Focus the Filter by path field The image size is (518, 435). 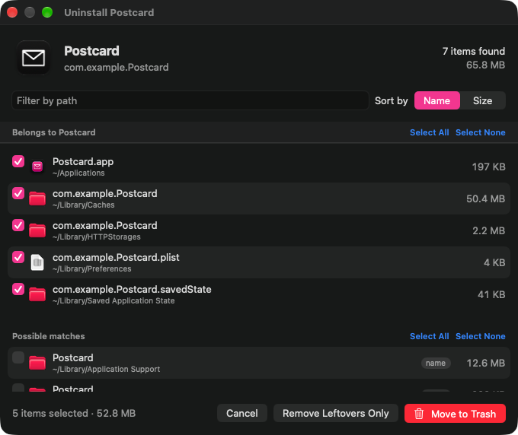pyautogui.click(x=190, y=100)
